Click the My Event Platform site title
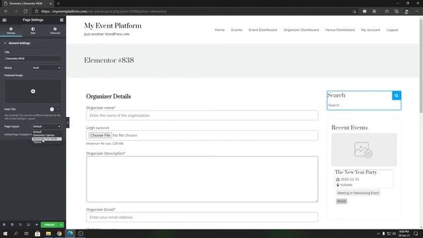 tap(112, 26)
